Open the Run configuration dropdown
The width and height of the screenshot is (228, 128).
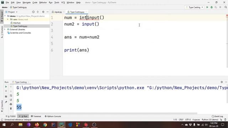tap(195, 7)
